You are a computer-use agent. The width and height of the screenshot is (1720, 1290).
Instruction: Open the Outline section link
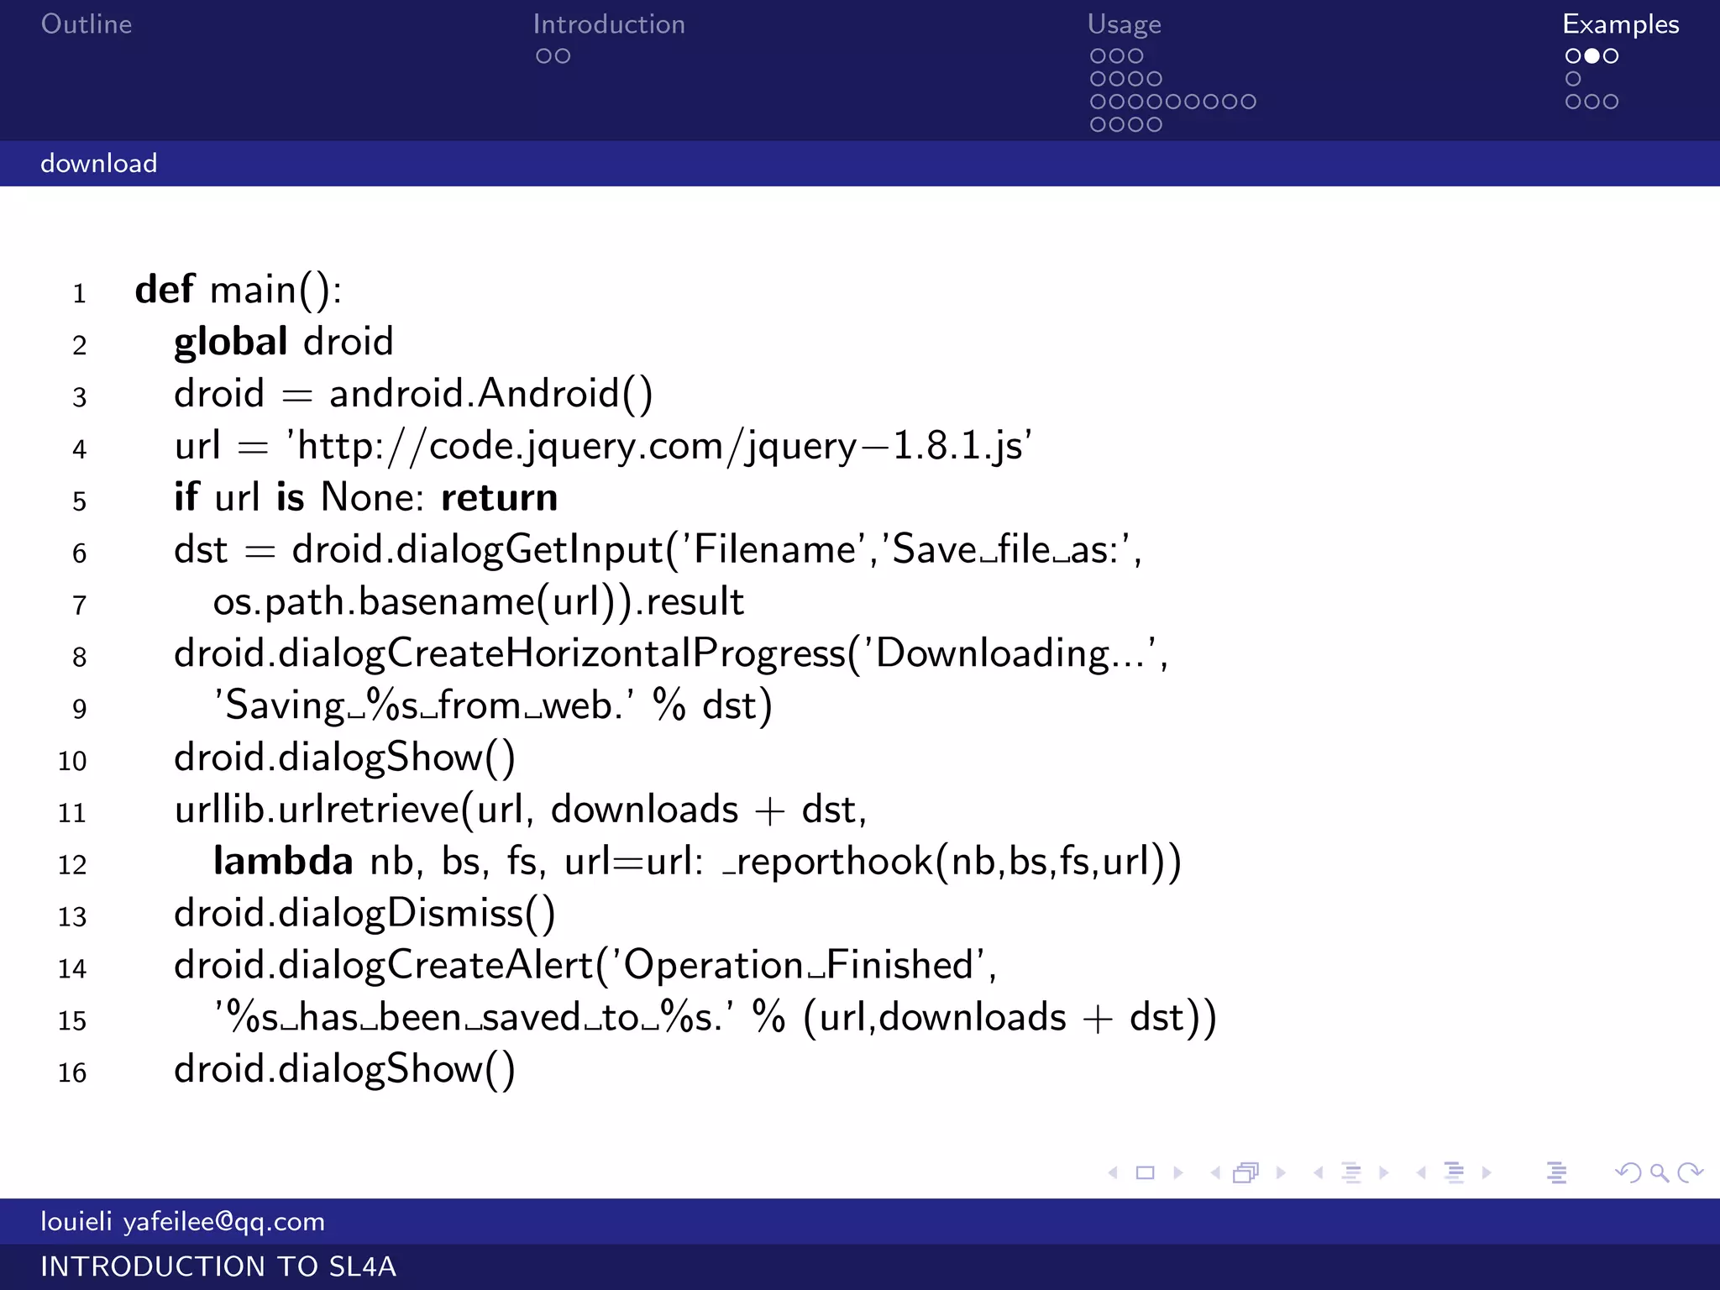click(x=87, y=24)
